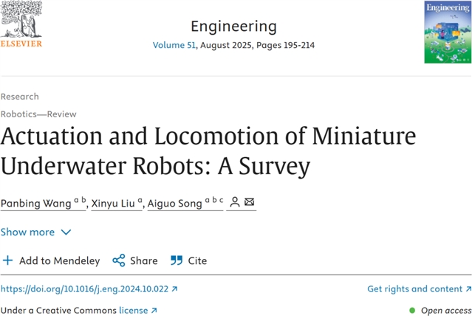The height and width of the screenshot is (318, 472).
Task: Click the Elsevier tree logo
Action: pyautogui.click(x=21, y=18)
